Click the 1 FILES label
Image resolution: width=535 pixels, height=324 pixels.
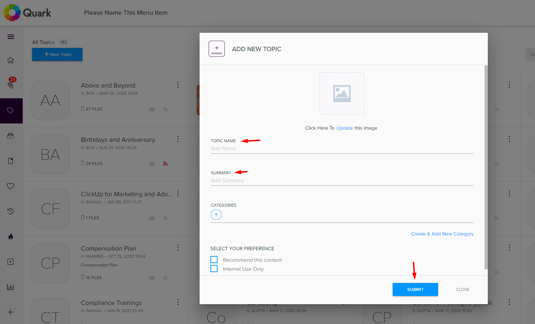90,217
